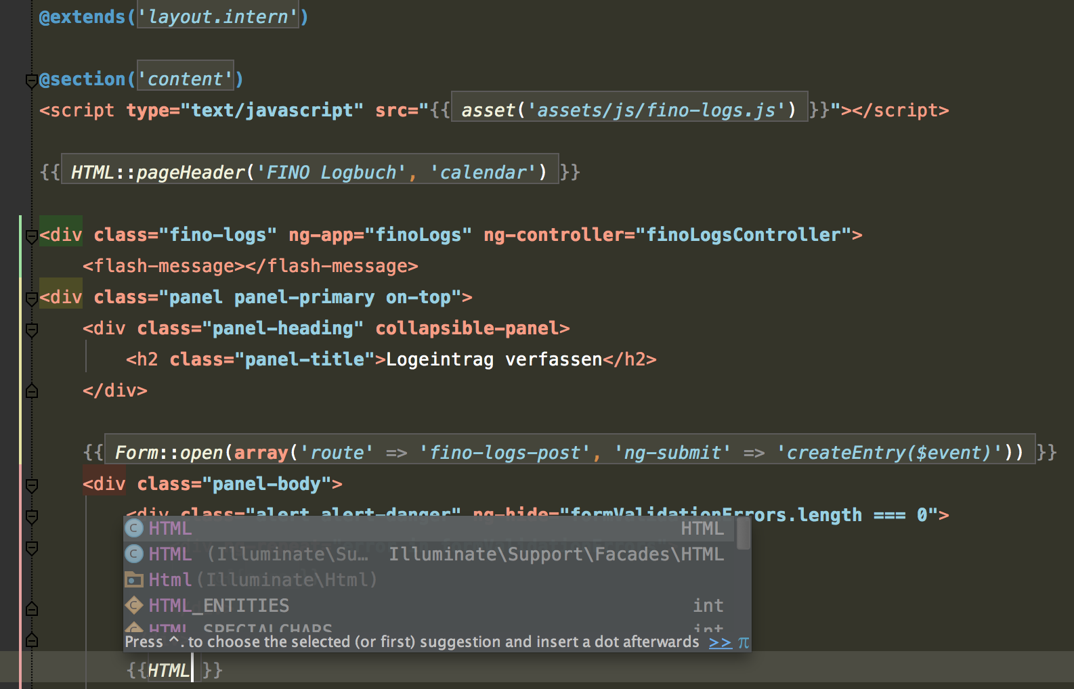Collapse the @section('content') fold marker
Viewport: 1074px width, 689px height.
pyautogui.click(x=31, y=81)
